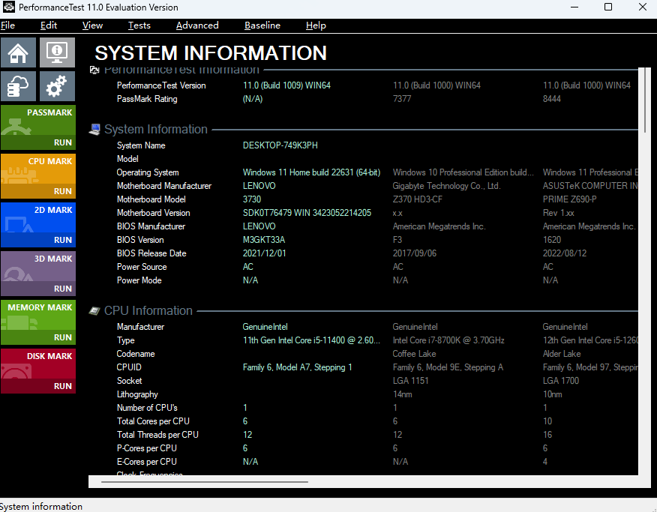Click the PerformanceTest app icon in title bar
657x512 pixels.
(x=9, y=7)
